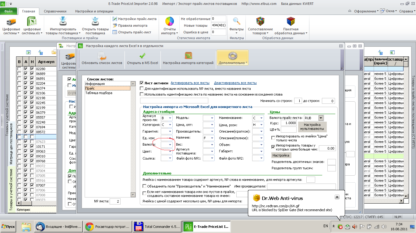Screen dimensions: 416x233
Task: Switch to Total Commander in the taskbar
Action: pos(157,226)
